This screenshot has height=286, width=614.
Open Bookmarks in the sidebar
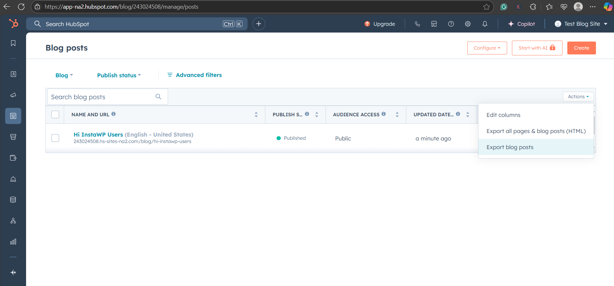coord(13,43)
